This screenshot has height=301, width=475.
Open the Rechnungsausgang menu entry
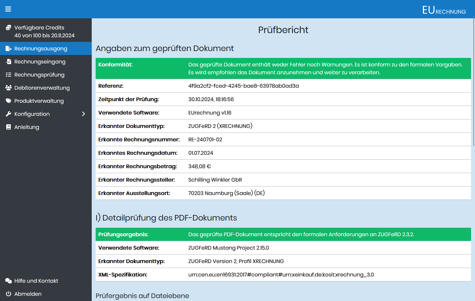tap(46, 48)
